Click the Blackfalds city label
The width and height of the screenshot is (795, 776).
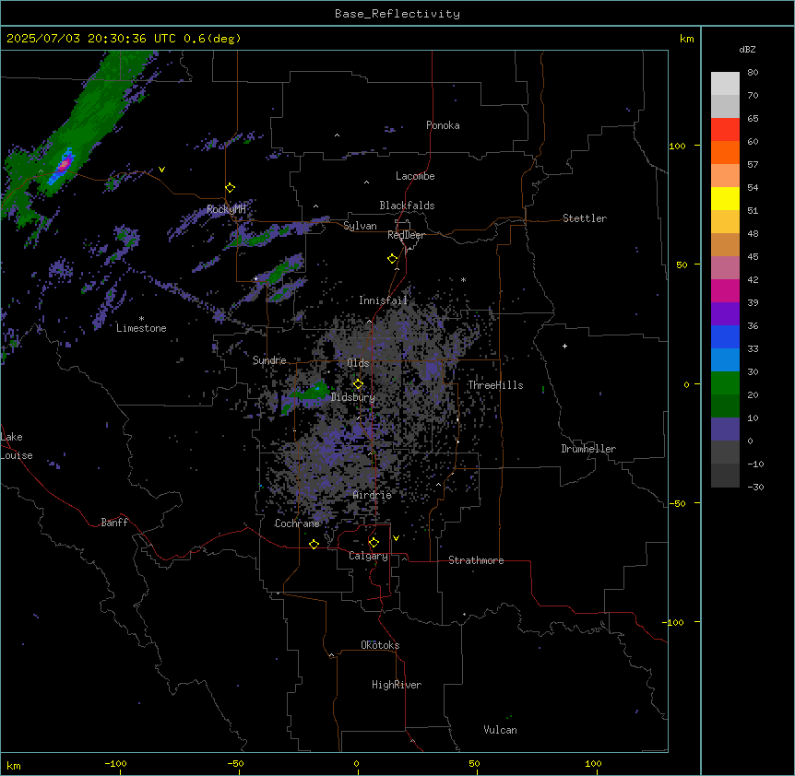tap(407, 206)
